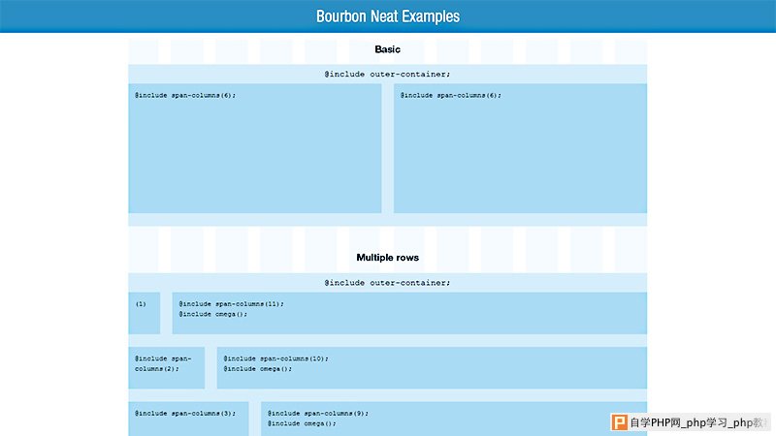Click the span-columns(9) omega block
Screen dimensions: 776x436
454,419
